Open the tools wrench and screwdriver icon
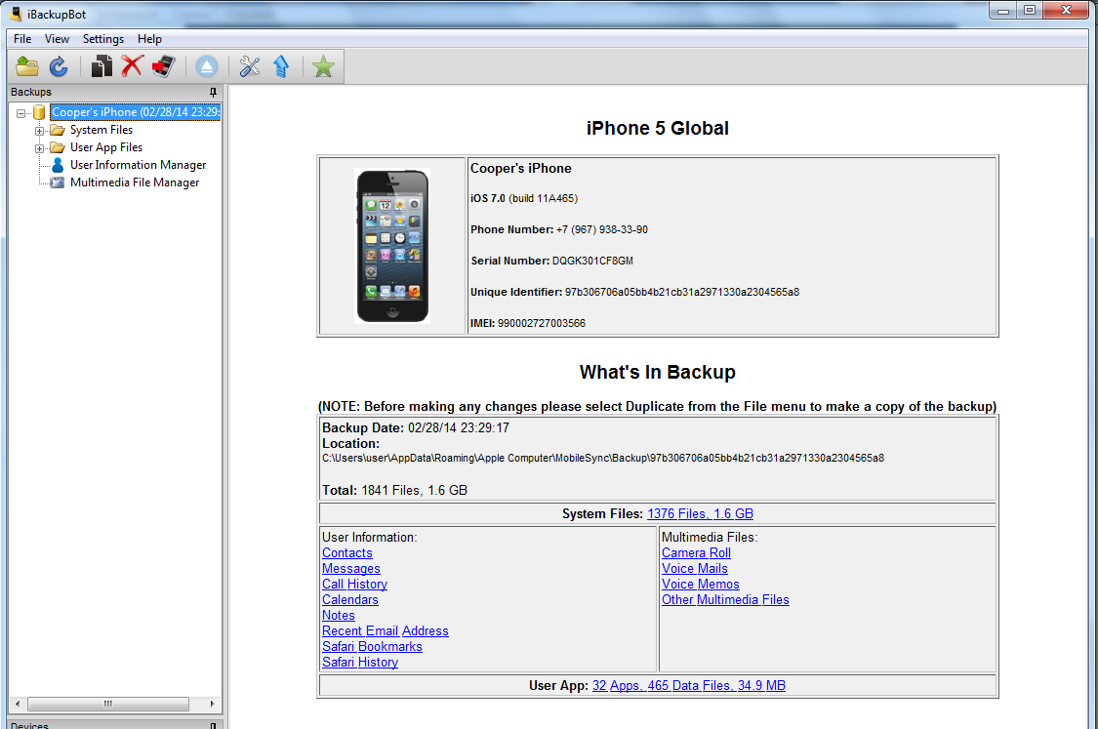This screenshot has height=729, width=1098. pyautogui.click(x=249, y=66)
